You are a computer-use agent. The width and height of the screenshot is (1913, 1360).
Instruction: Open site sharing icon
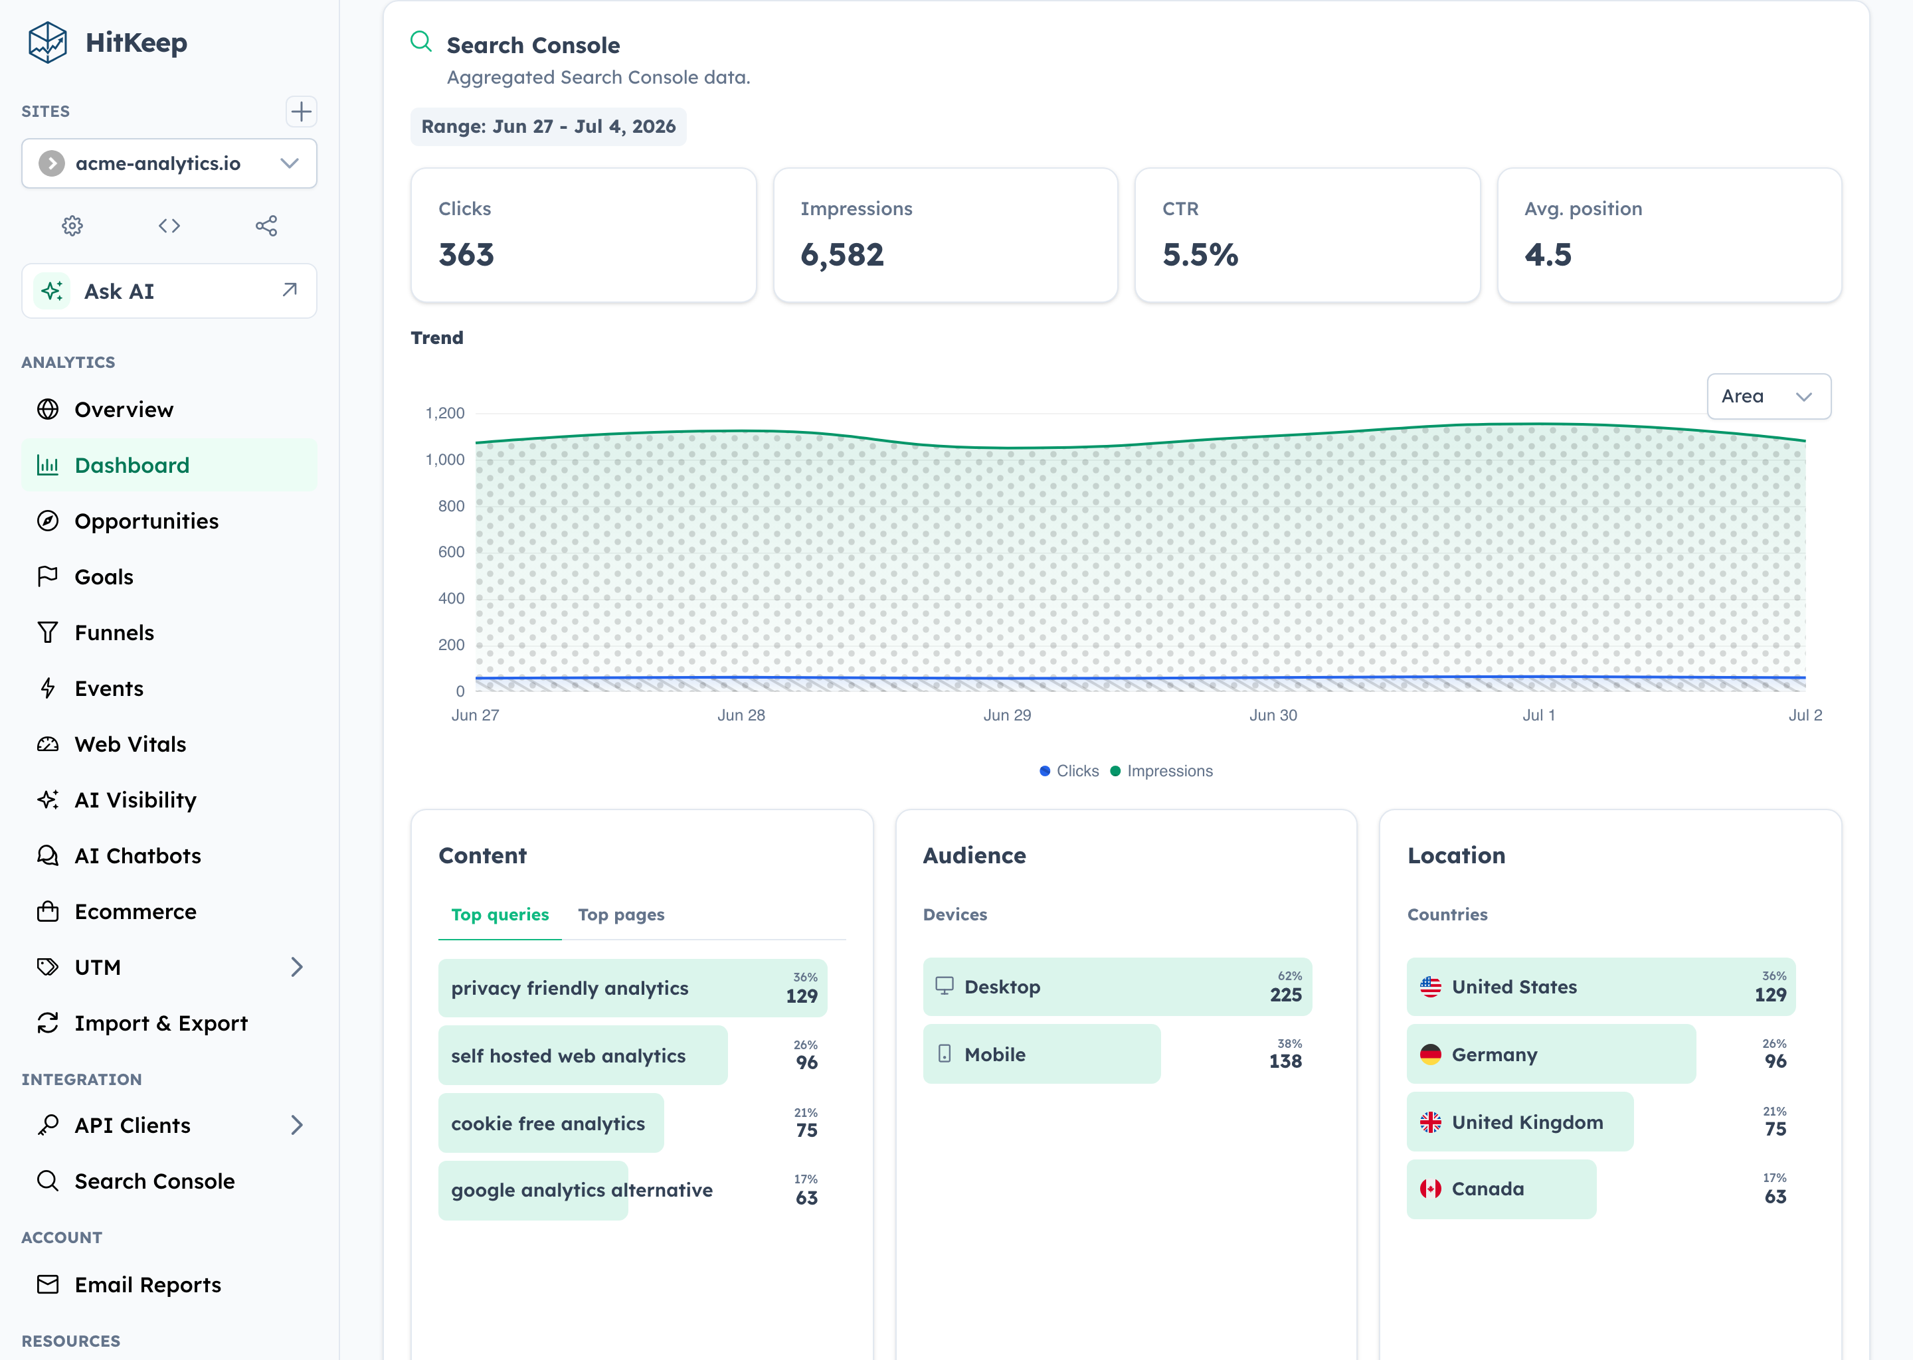point(266,225)
